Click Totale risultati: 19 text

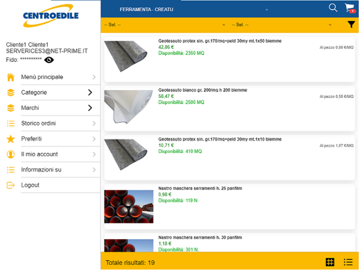pyautogui.click(x=131, y=263)
